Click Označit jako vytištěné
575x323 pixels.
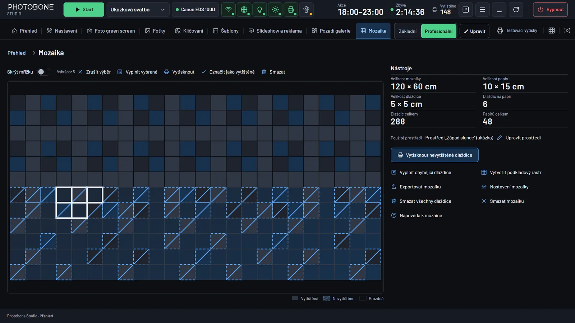click(228, 72)
